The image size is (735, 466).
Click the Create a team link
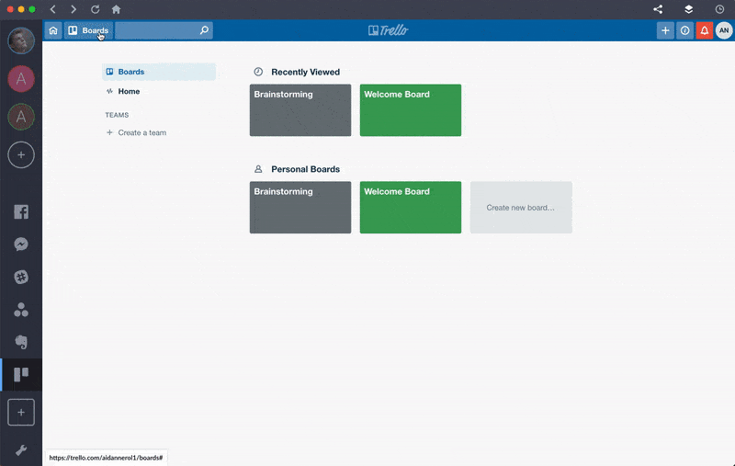point(136,132)
